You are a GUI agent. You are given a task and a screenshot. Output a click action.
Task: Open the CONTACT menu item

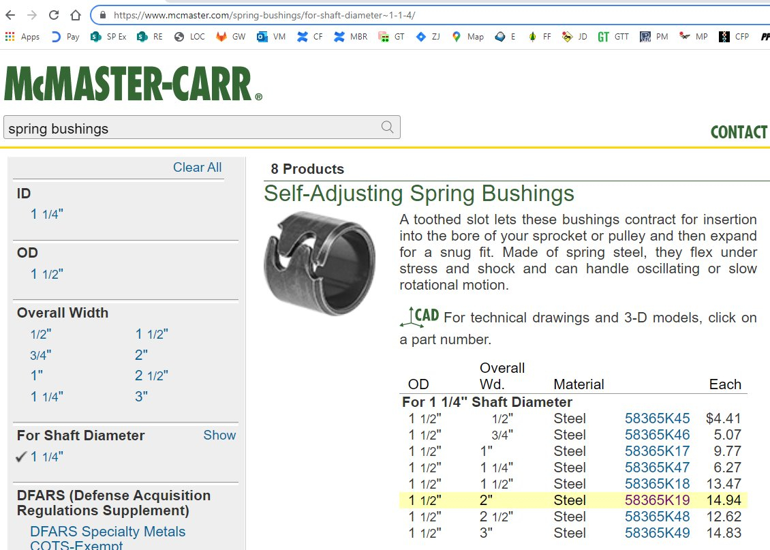tap(739, 132)
